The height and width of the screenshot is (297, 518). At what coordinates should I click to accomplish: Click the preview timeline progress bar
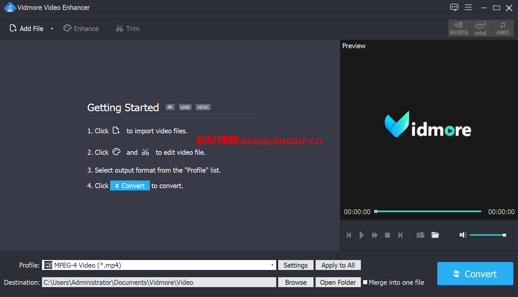pos(428,211)
